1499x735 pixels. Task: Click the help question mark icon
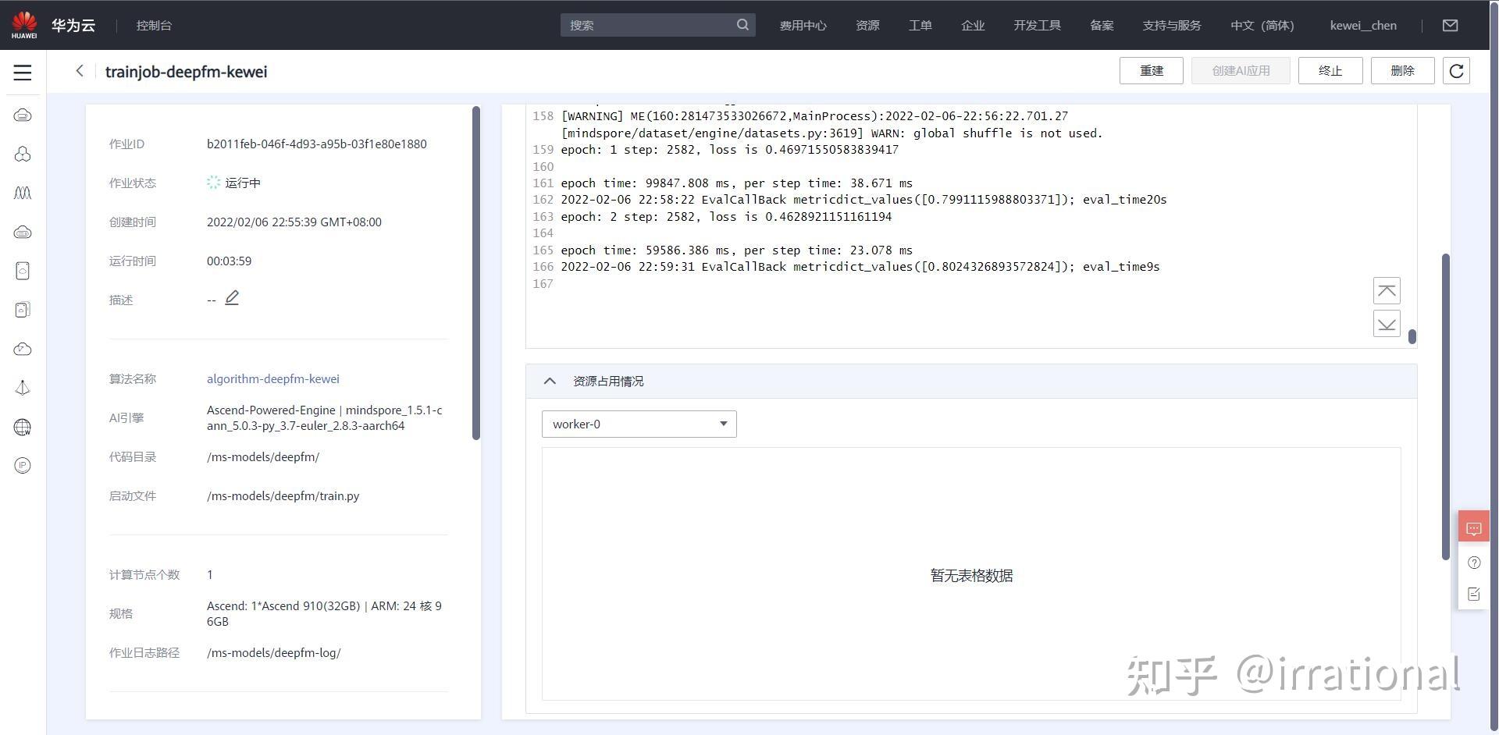[x=1474, y=563]
